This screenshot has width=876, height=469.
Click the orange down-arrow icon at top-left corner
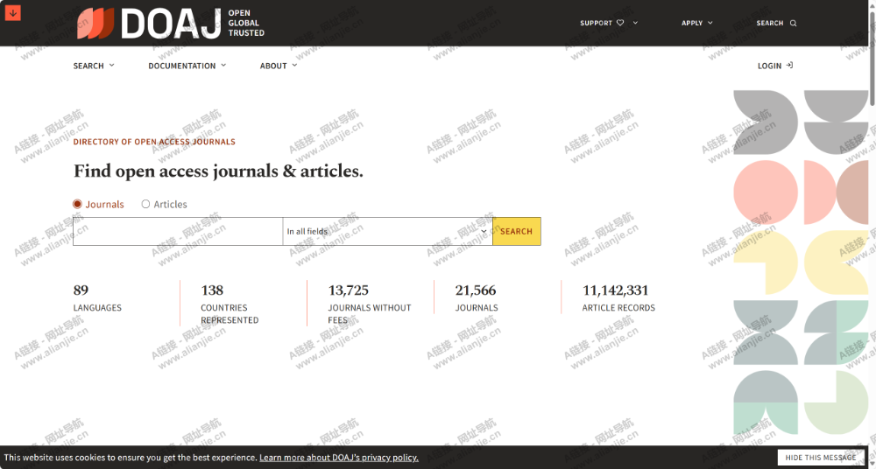point(13,13)
